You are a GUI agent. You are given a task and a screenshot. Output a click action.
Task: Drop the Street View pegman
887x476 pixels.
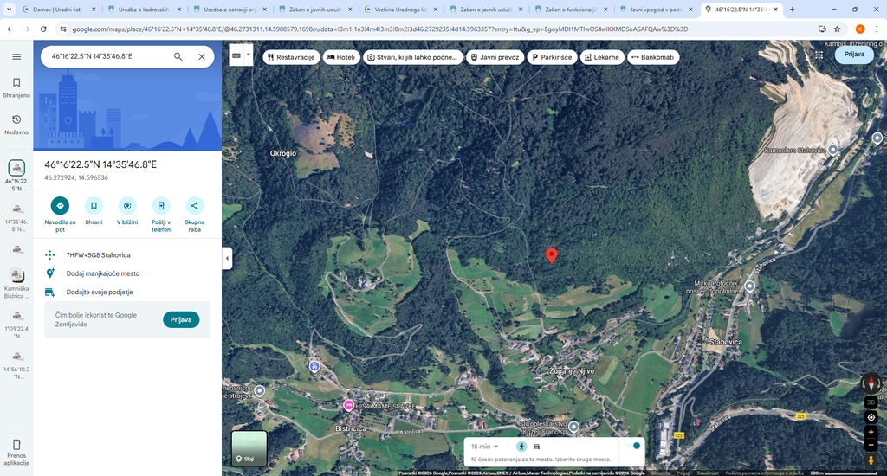pyautogui.click(x=871, y=461)
